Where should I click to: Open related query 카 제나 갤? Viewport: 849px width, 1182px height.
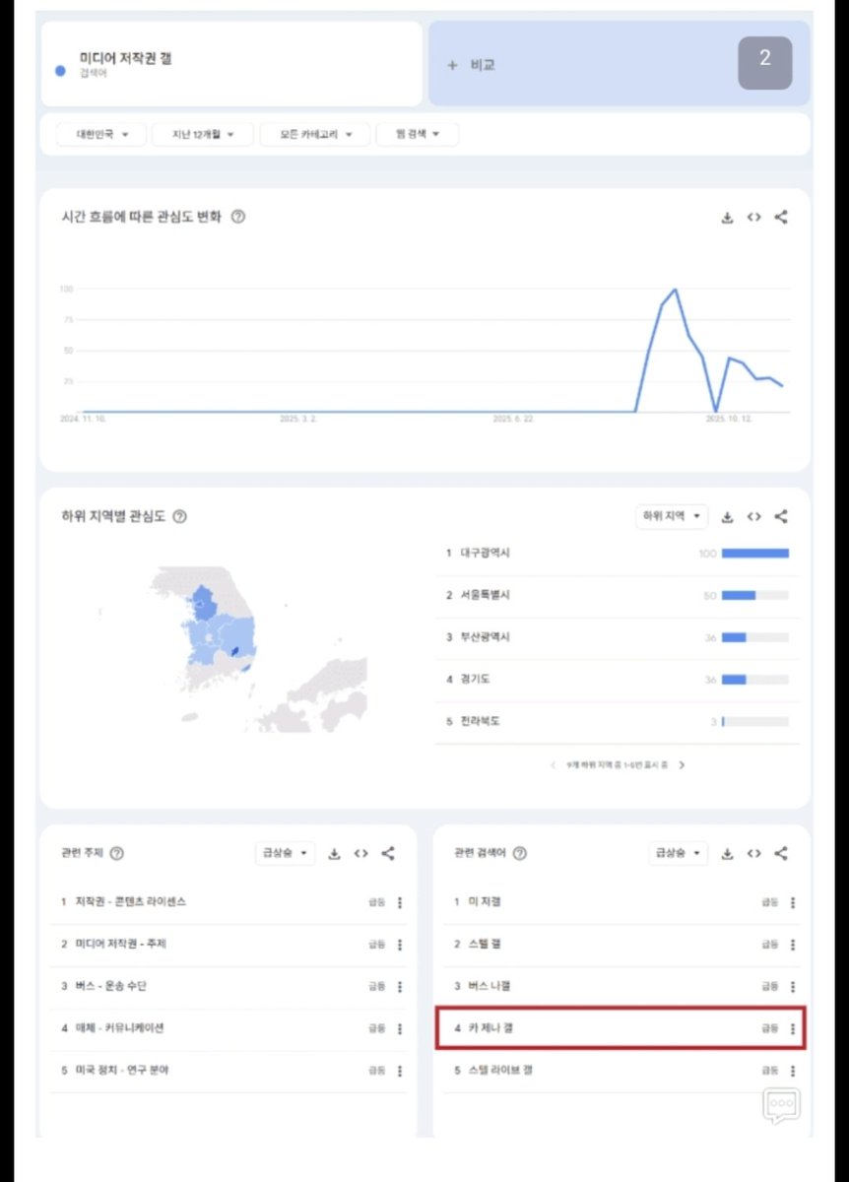[x=490, y=1028]
